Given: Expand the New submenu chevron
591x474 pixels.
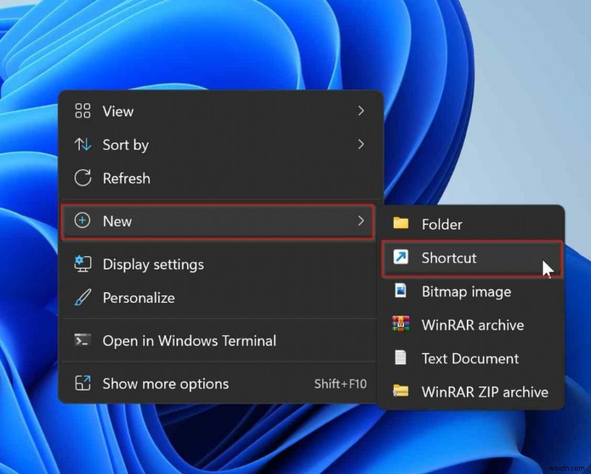Looking at the screenshot, I should (361, 221).
